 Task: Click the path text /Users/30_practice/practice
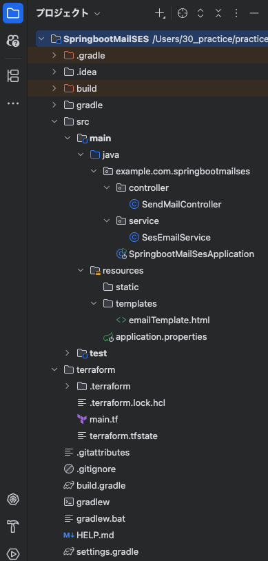click(x=210, y=39)
